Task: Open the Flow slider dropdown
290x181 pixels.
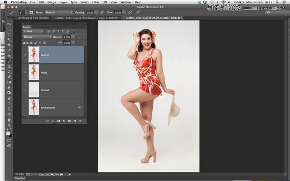Action: pyautogui.click(x=124, y=12)
